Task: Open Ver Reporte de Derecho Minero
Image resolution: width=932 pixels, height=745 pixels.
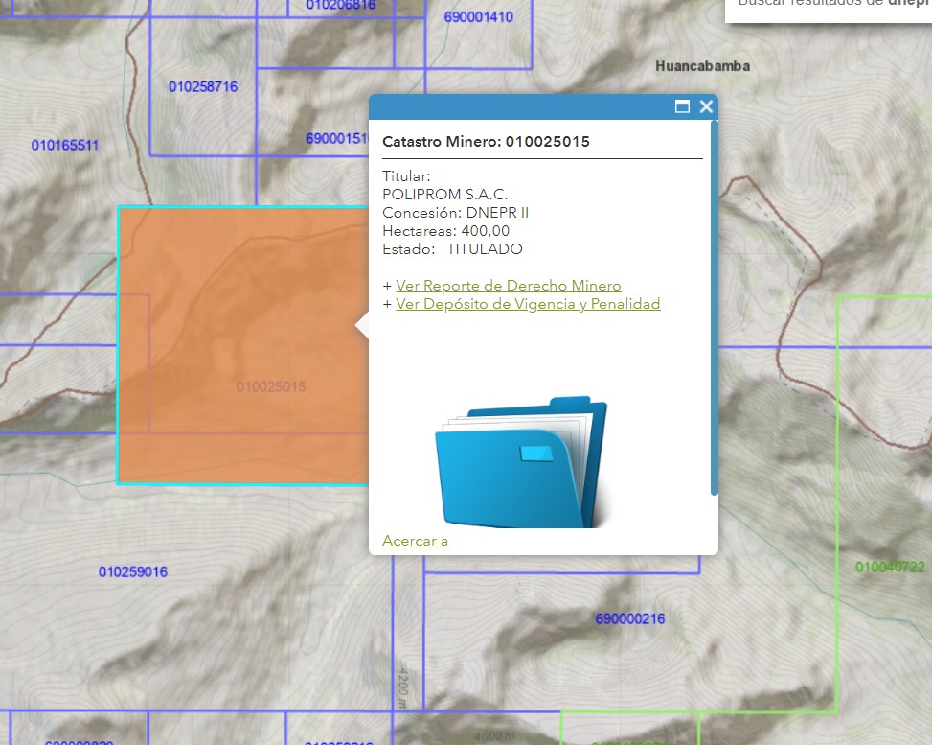Action: [508, 286]
